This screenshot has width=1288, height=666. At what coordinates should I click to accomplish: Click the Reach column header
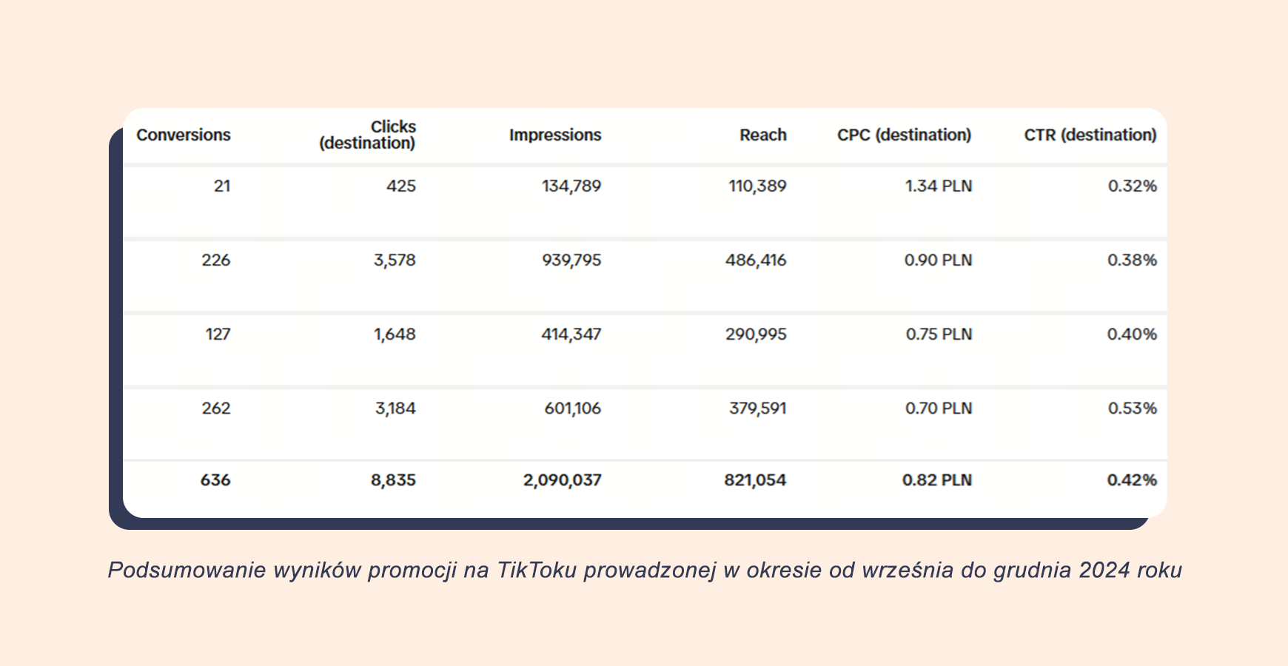coord(762,135)
